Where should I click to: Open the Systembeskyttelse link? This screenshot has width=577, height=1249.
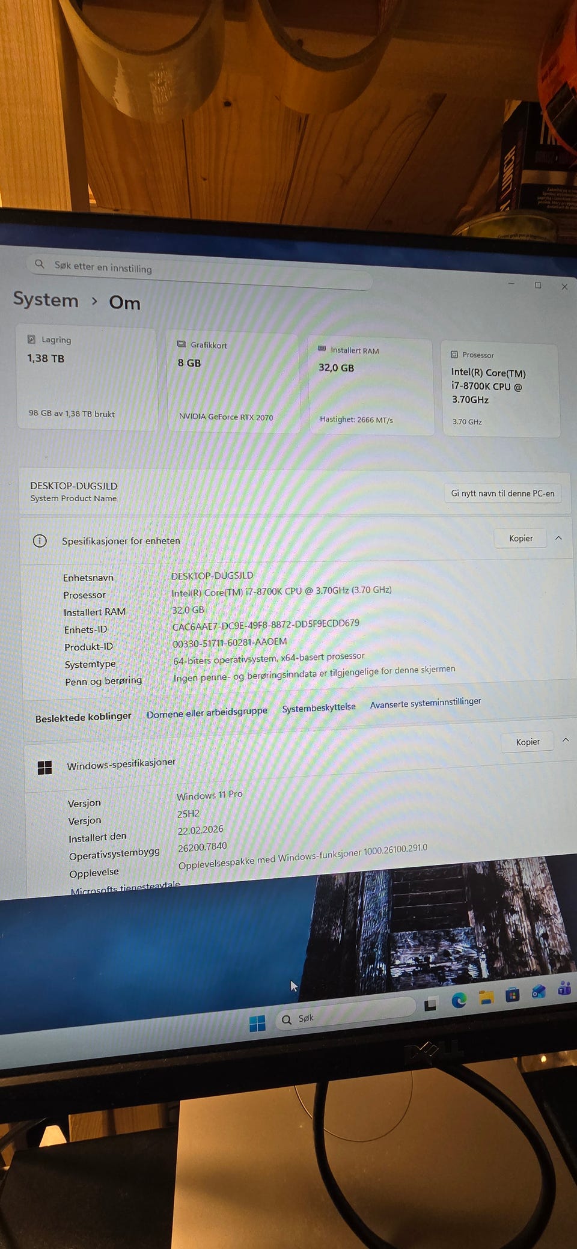tap(319, 707)
